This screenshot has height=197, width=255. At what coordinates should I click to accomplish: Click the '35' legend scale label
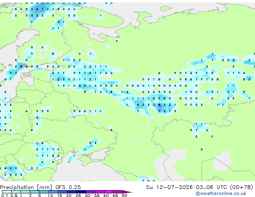pos(97,195)
